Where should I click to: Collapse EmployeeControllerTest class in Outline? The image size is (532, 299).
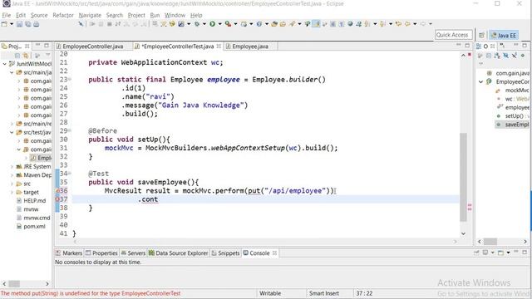coord(480,81)
